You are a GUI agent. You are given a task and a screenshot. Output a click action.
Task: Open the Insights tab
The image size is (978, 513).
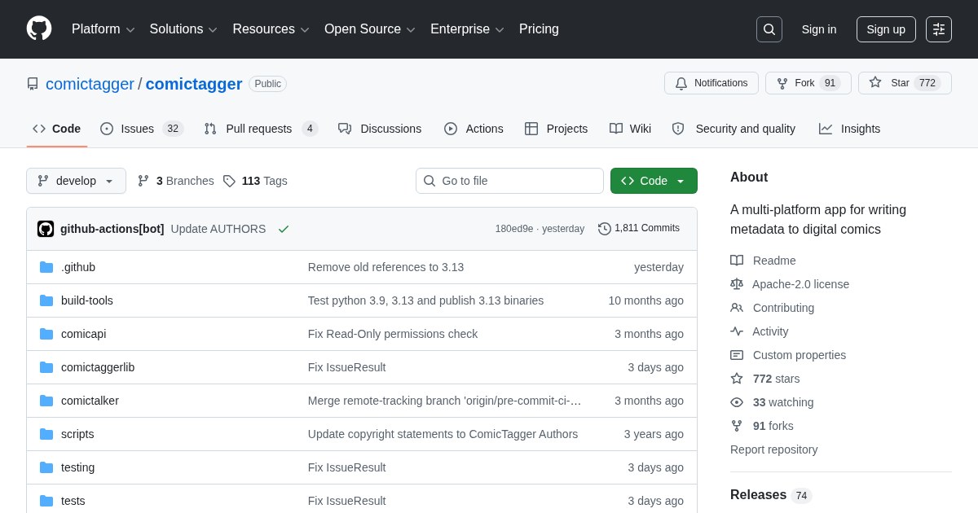click(x=850, y=129)
